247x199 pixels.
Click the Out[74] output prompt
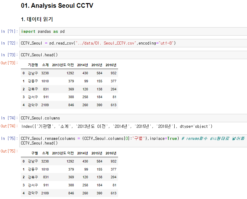pos(9,126)
